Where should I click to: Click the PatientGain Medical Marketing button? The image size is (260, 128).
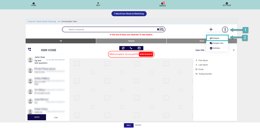click(129, 14)
